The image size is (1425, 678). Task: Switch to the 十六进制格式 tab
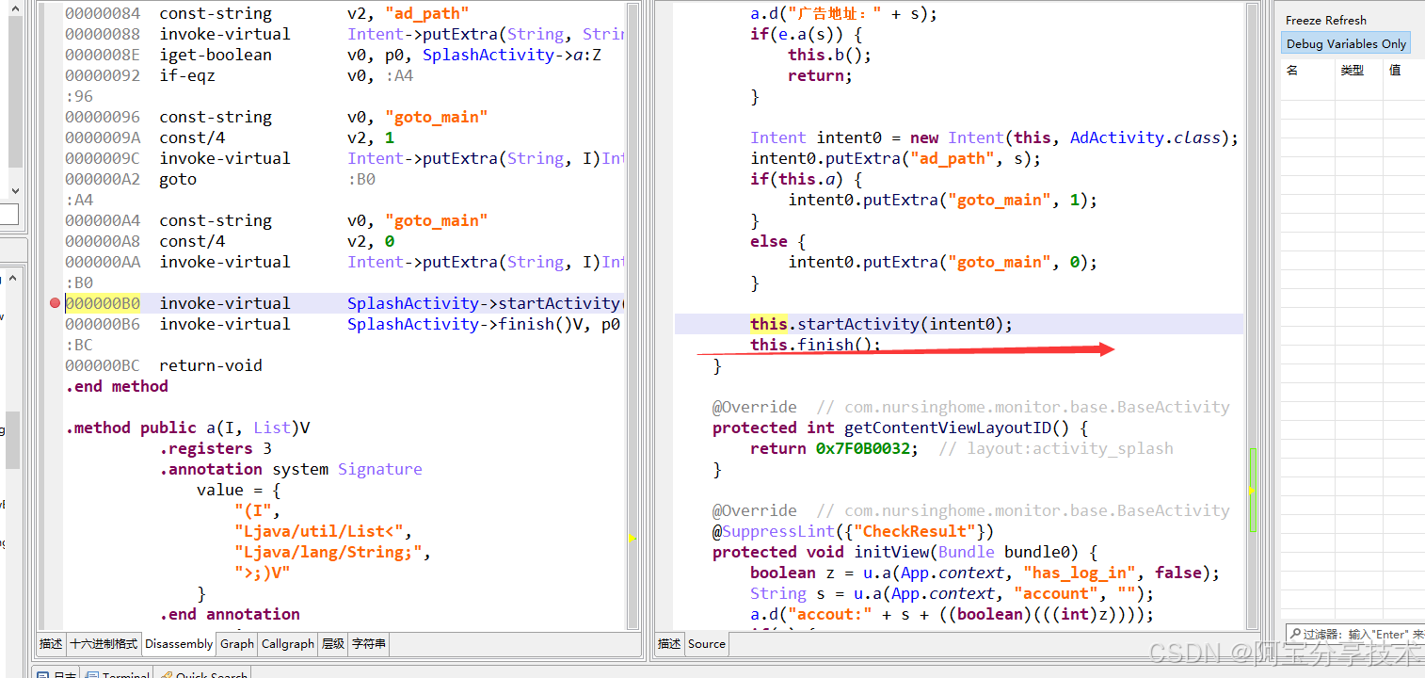coord(104,644)
